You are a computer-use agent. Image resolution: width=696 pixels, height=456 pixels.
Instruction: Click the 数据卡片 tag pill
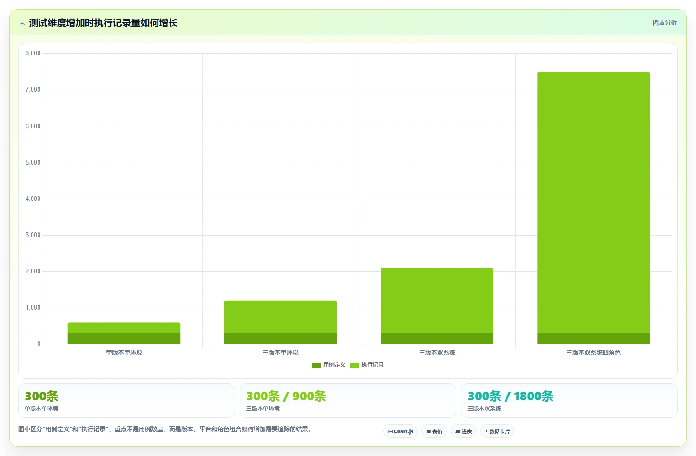[497, 431]
